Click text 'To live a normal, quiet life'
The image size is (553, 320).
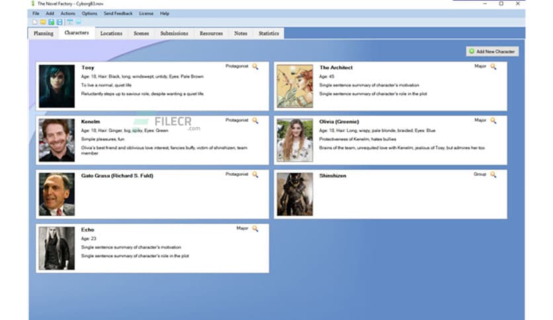(106, 85)
